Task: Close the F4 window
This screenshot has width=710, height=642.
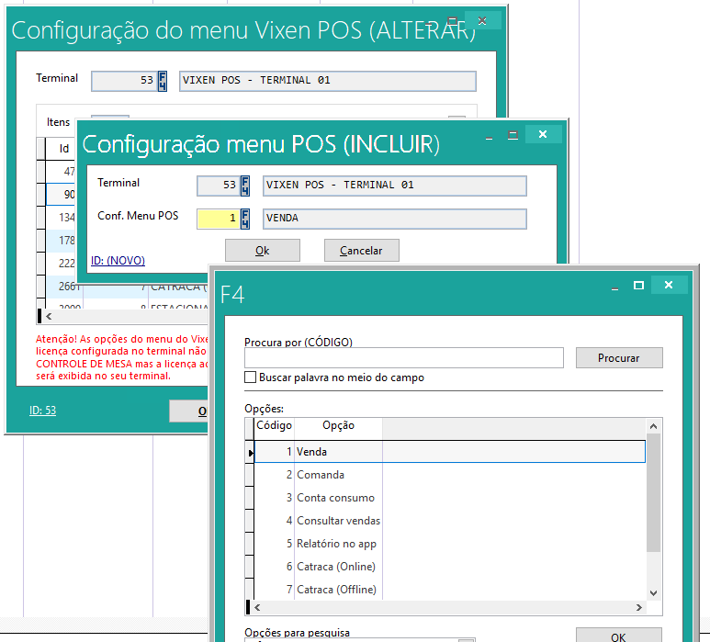Action: [x=669, y=285]
